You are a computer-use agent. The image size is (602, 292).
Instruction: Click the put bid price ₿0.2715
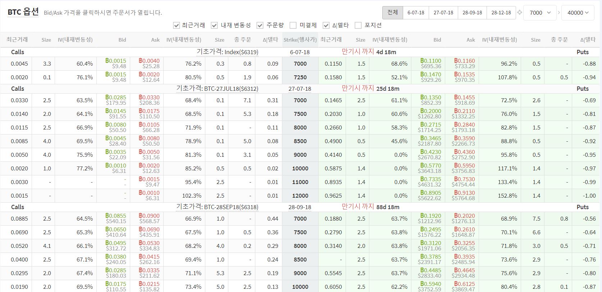pos(431,125)
